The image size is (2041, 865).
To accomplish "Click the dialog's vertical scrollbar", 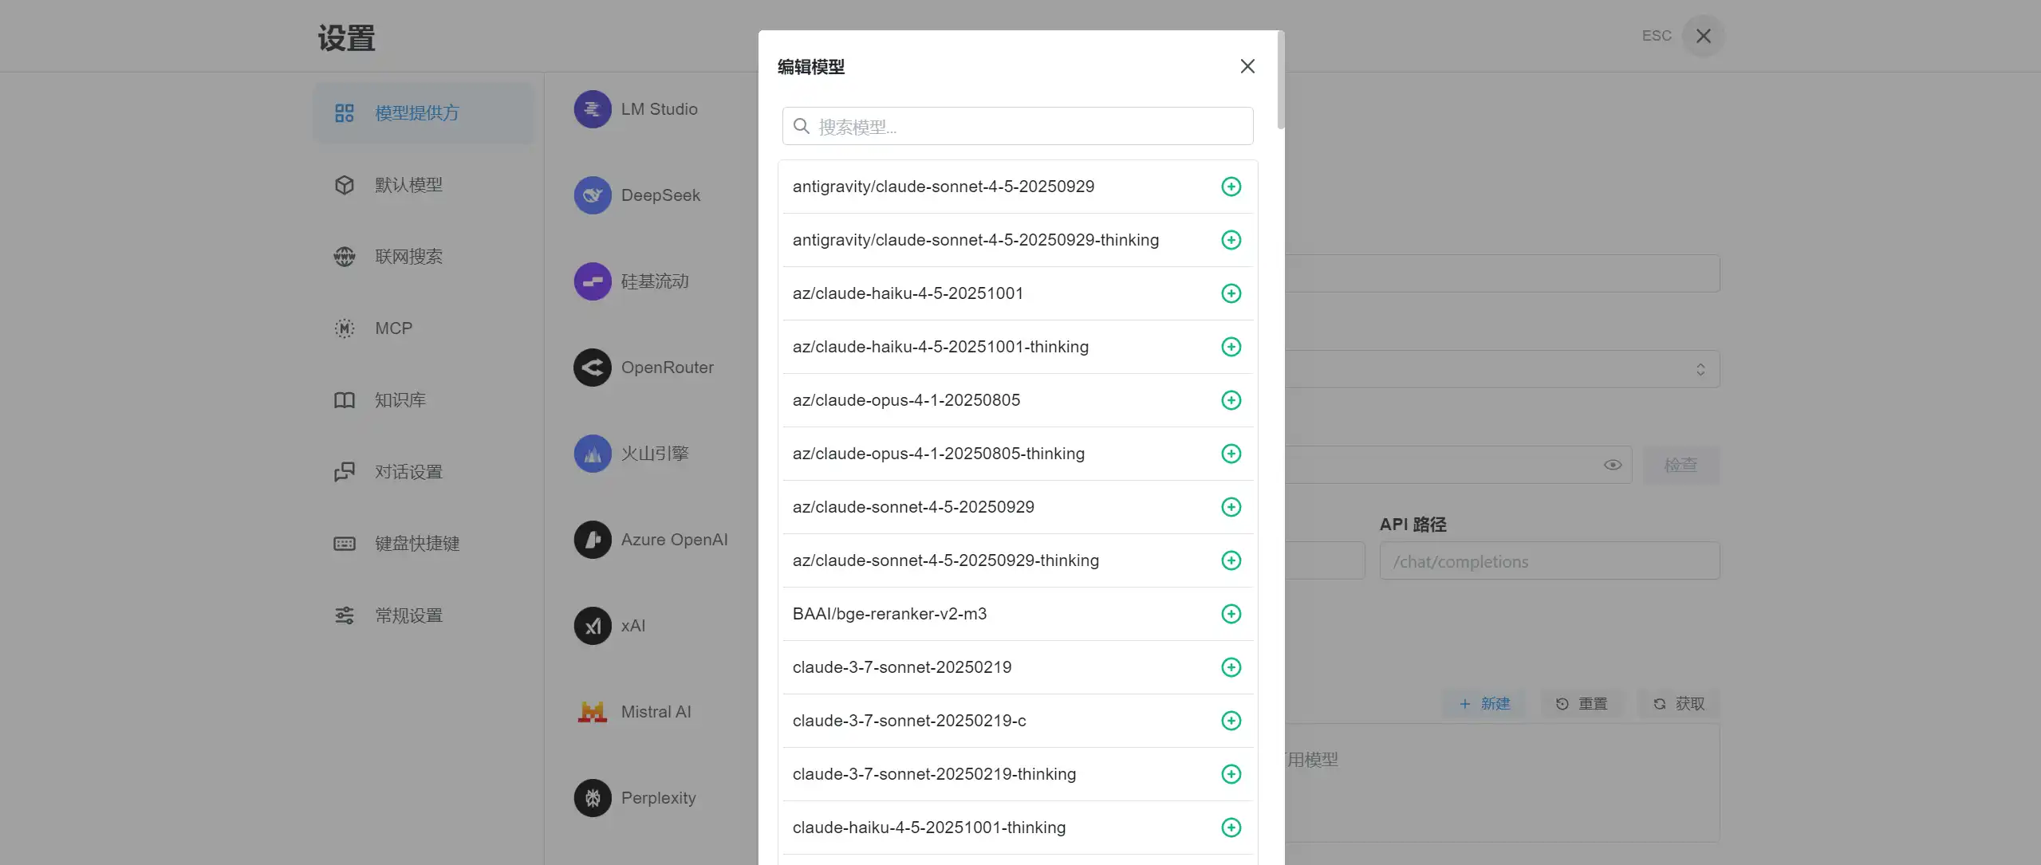I will tap(1280, 80).
